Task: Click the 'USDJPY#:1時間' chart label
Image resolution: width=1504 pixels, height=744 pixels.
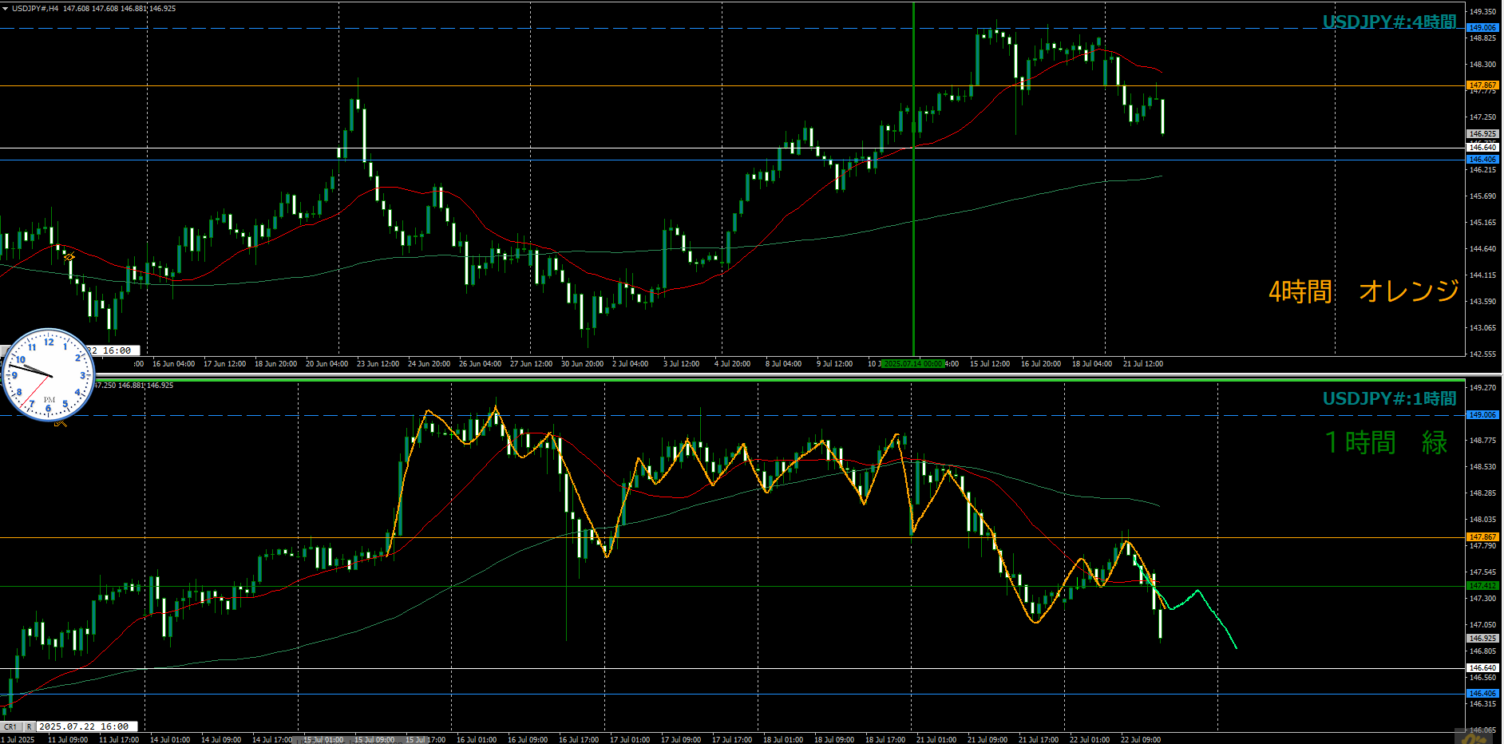Action: [1389, 398]
